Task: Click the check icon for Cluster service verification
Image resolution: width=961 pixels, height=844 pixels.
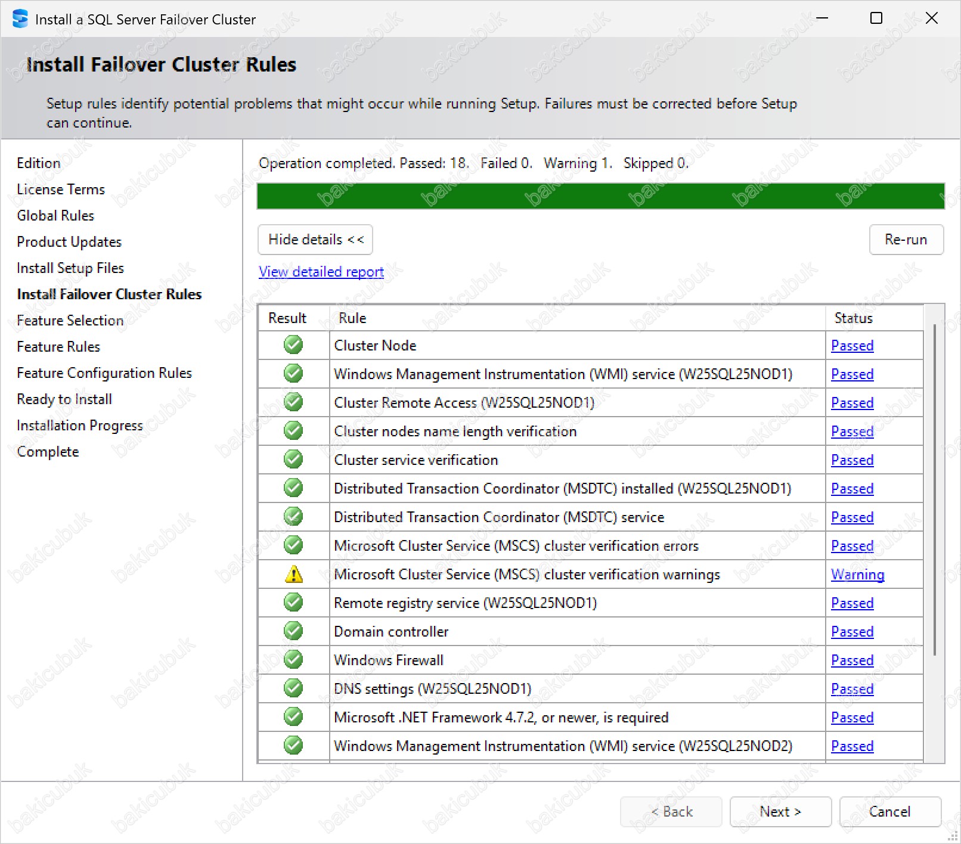Action: [x=293, y=460]
